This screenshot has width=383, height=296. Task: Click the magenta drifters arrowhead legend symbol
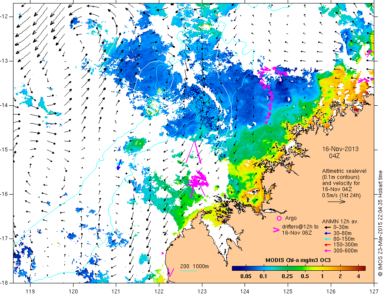276,230
